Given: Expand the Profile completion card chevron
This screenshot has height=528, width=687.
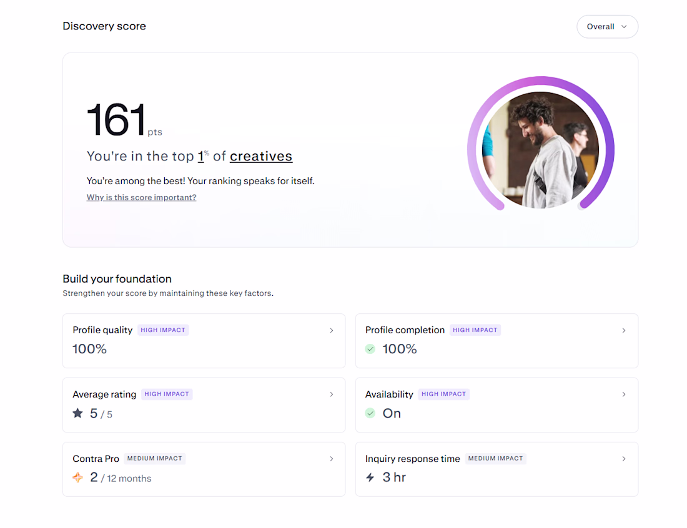Looking at the screenshot, I should click(624, 330).
